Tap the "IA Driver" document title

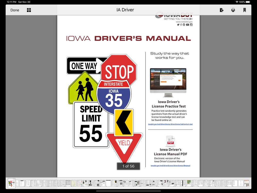click(125, 10)
